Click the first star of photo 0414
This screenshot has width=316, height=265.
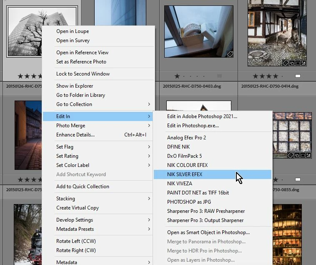256,76
